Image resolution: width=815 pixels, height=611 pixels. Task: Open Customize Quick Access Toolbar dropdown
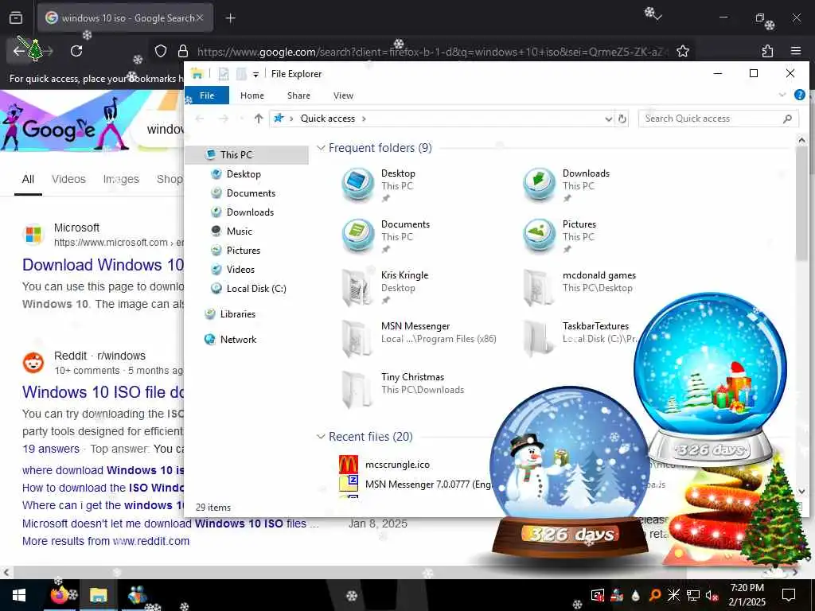pos(255,75)
